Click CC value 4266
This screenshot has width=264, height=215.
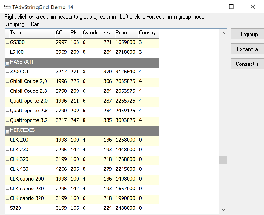click(61, 169)
